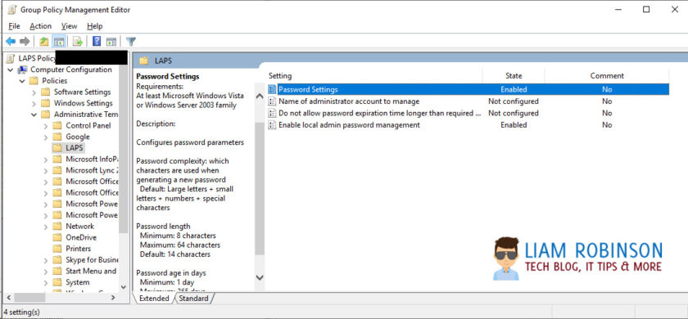688x319 pixels.
Task: Click the Policies folder icon
Action: 34,81
